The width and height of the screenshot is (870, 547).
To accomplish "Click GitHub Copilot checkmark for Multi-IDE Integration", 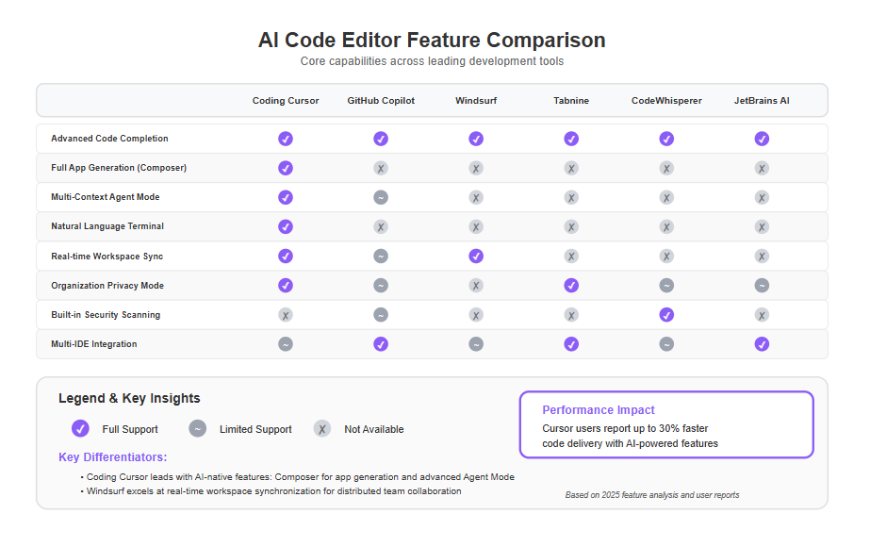I will point(381,344).
